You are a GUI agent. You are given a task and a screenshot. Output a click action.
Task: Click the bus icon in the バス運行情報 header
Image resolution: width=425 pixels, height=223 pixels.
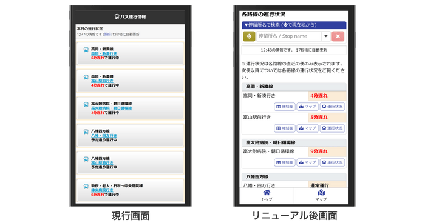[117, 17]
